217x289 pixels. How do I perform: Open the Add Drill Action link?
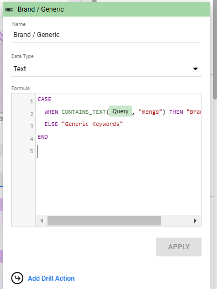[x=51, y=279]
